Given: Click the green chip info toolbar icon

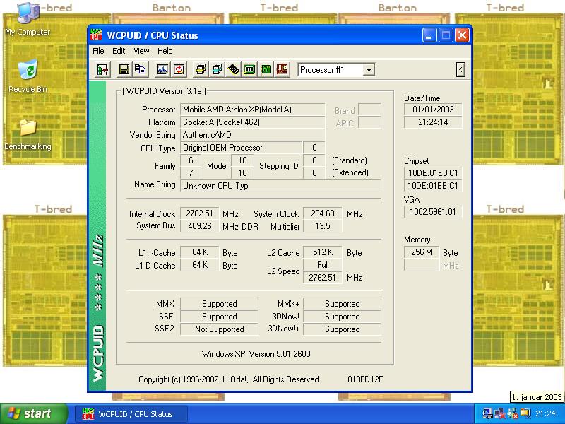Looking at the screenshot, I should (x=250, y=69).
